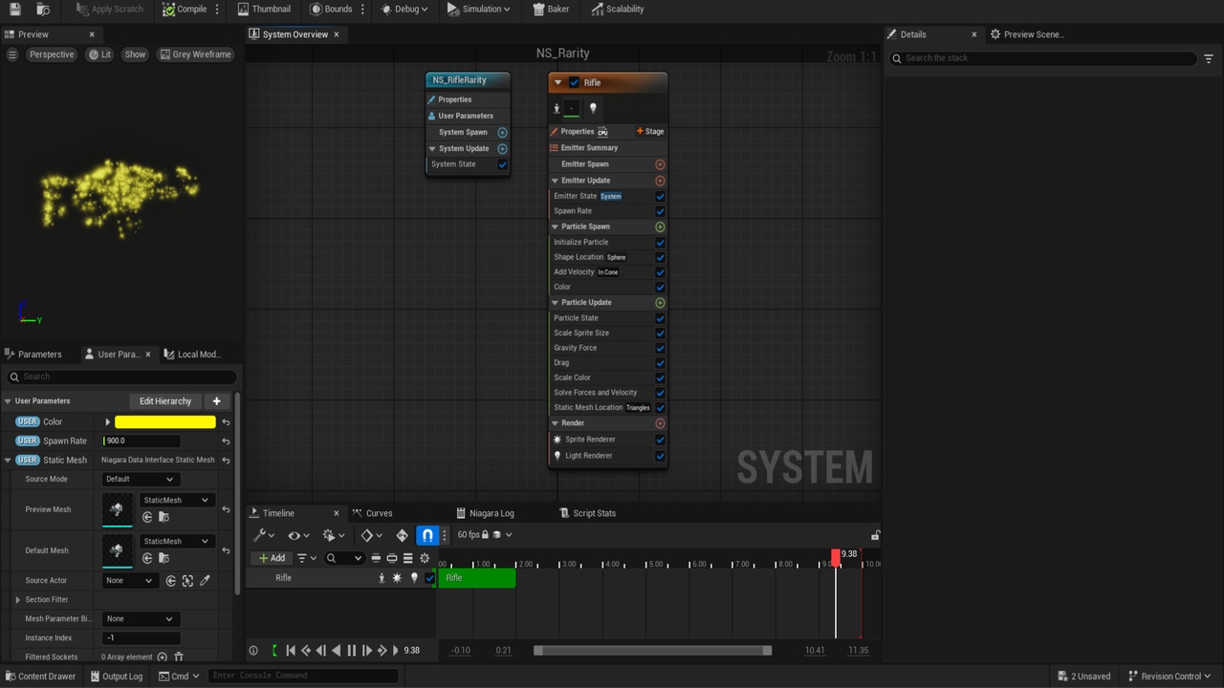Screen dimensions: 1224x688
Task: Expand the Section Filter row
Action: pyautogui.click(x=17, y=600)
